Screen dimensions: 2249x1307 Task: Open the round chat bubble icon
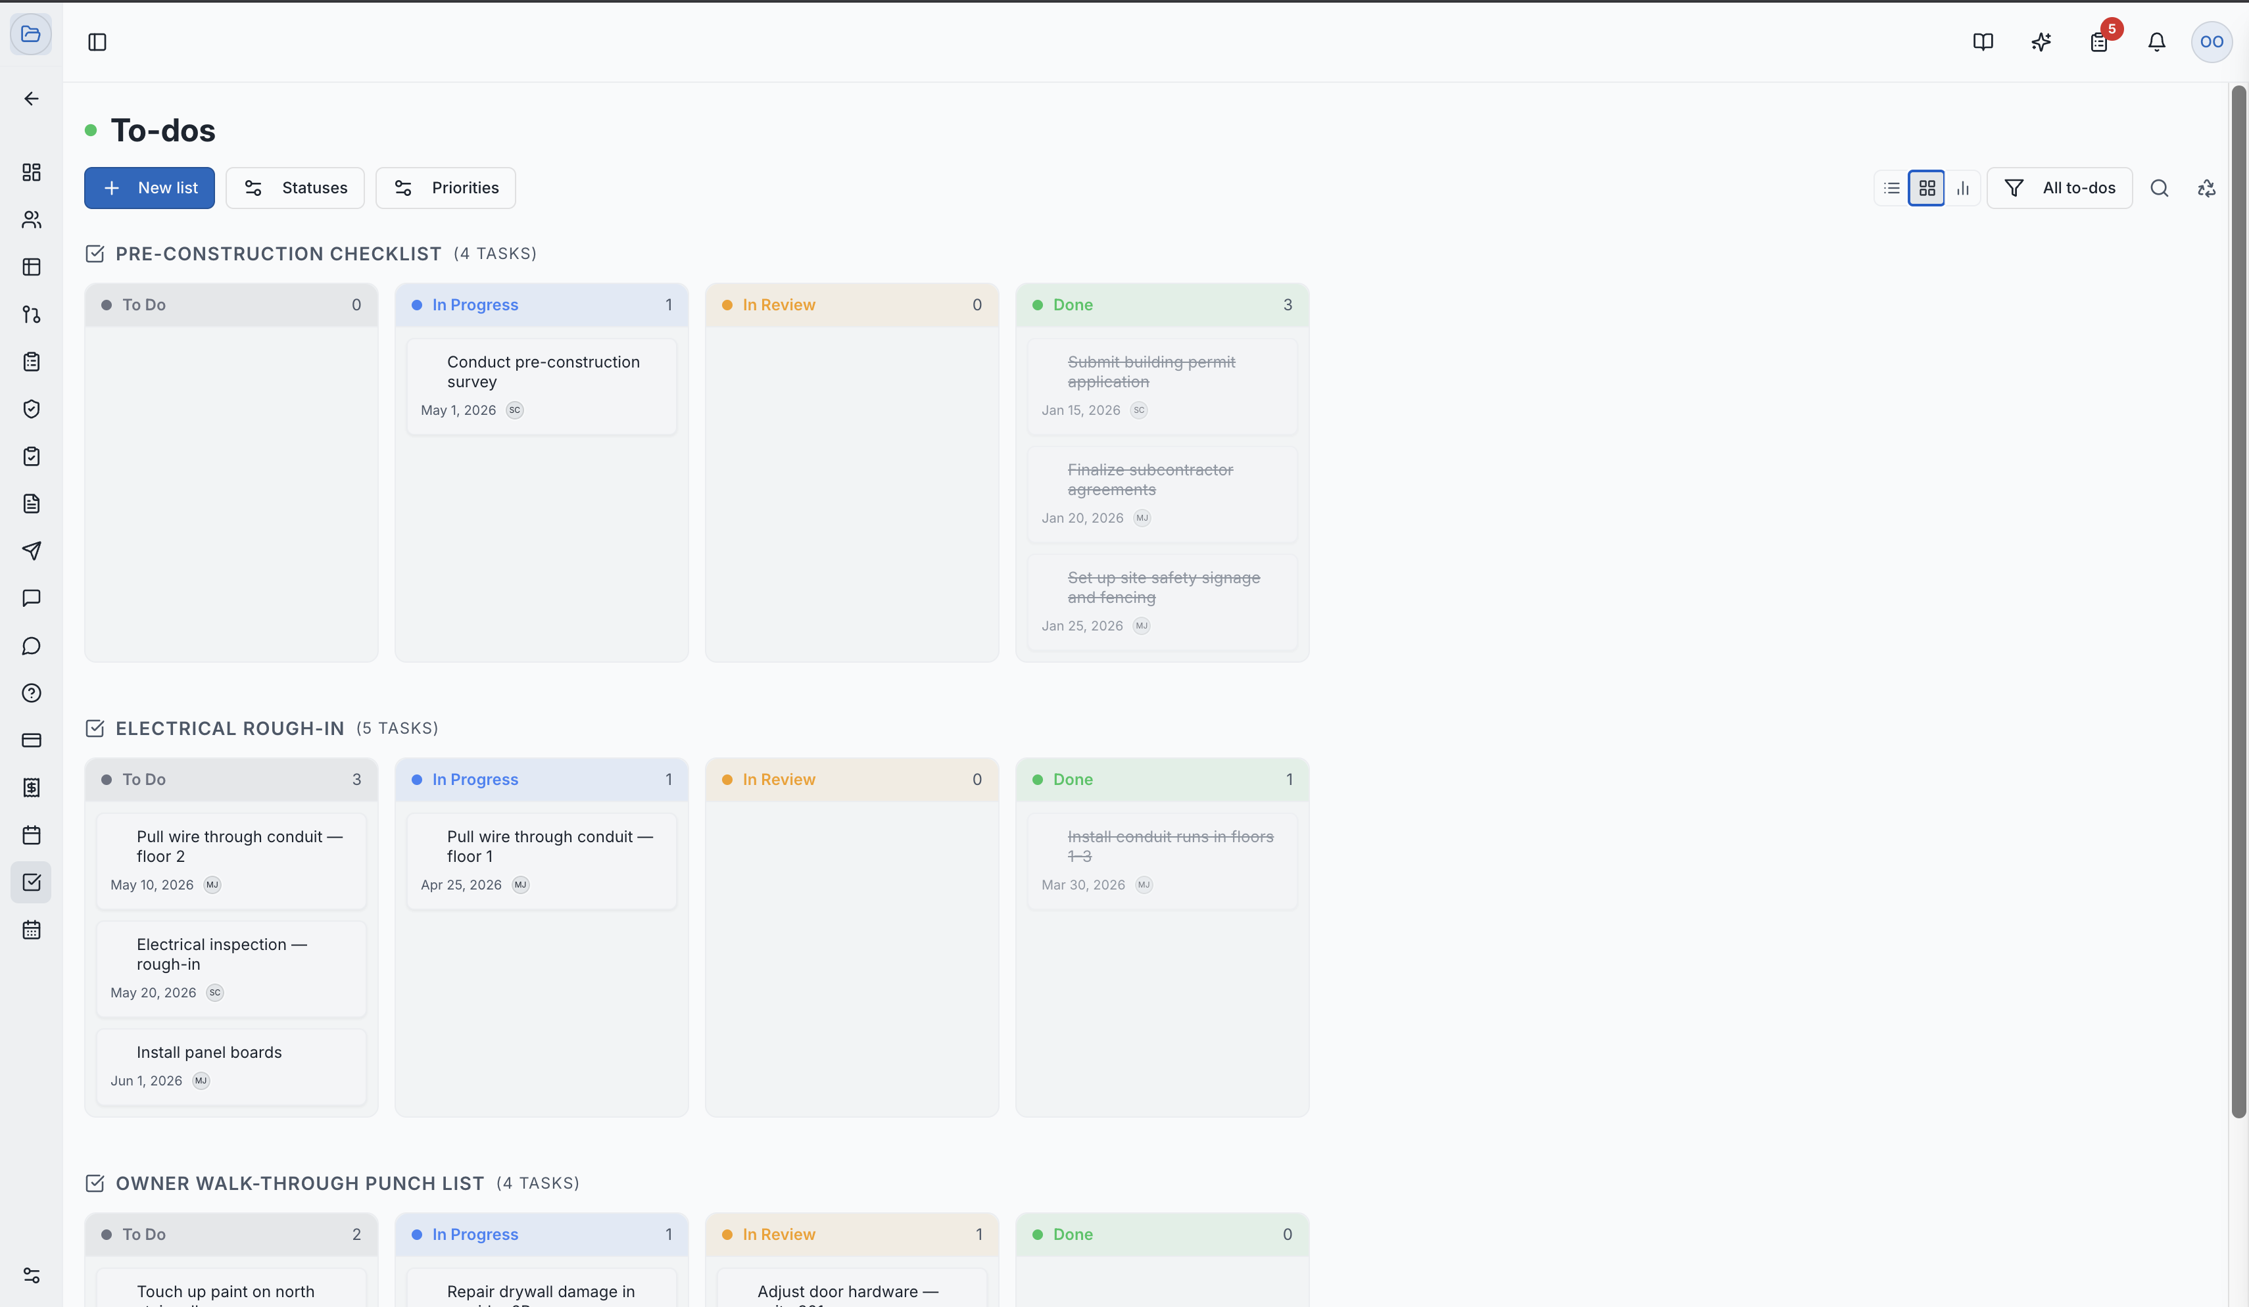click(x=32, y=646)
